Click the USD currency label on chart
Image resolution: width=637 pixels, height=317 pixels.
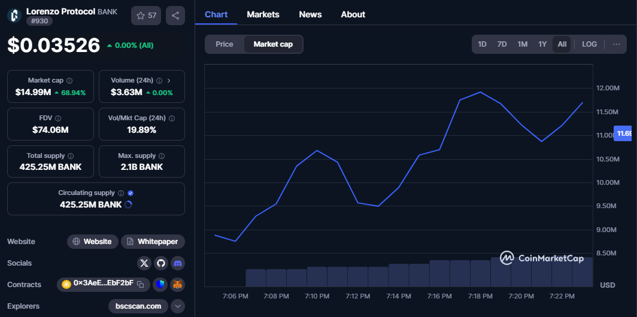(608, 285)
